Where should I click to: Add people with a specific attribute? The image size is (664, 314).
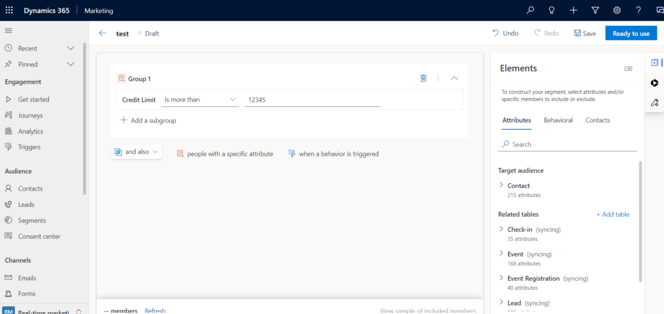(x=225, y=154)
